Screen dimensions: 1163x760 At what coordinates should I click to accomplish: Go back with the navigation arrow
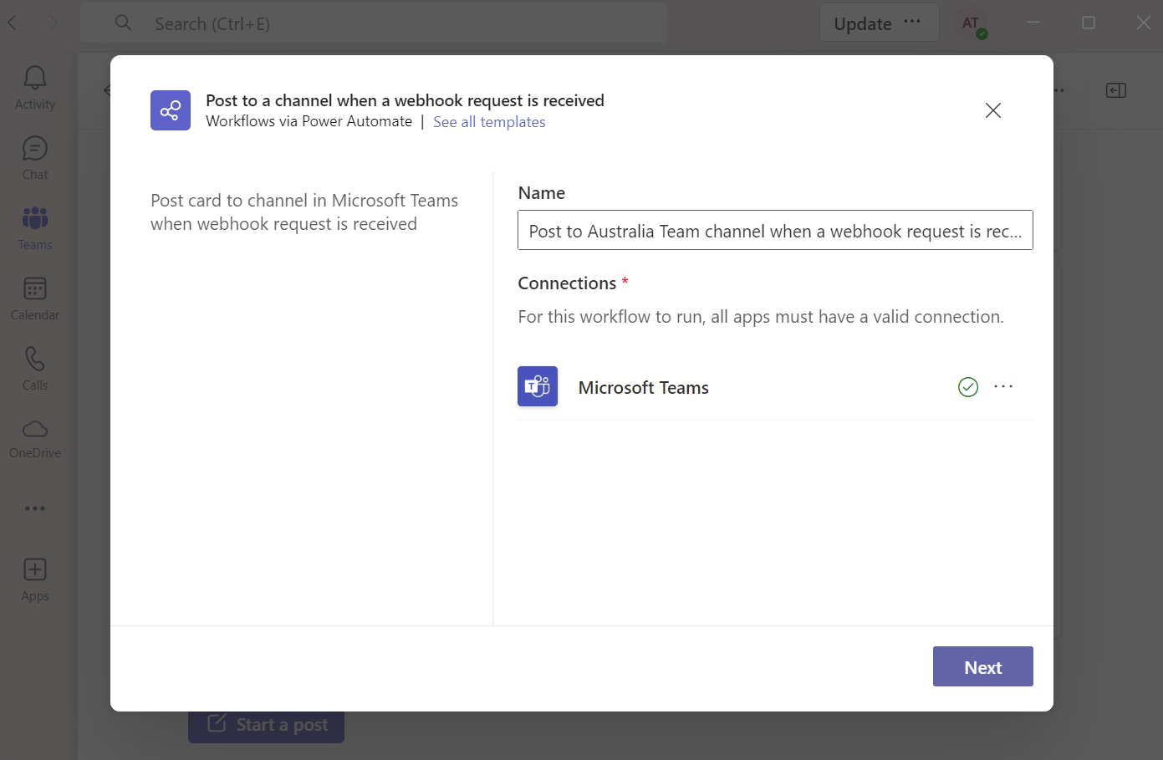(x=13, y=23)
